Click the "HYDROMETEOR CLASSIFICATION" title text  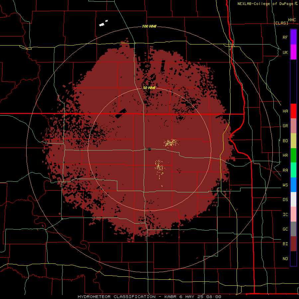point(117,297)
